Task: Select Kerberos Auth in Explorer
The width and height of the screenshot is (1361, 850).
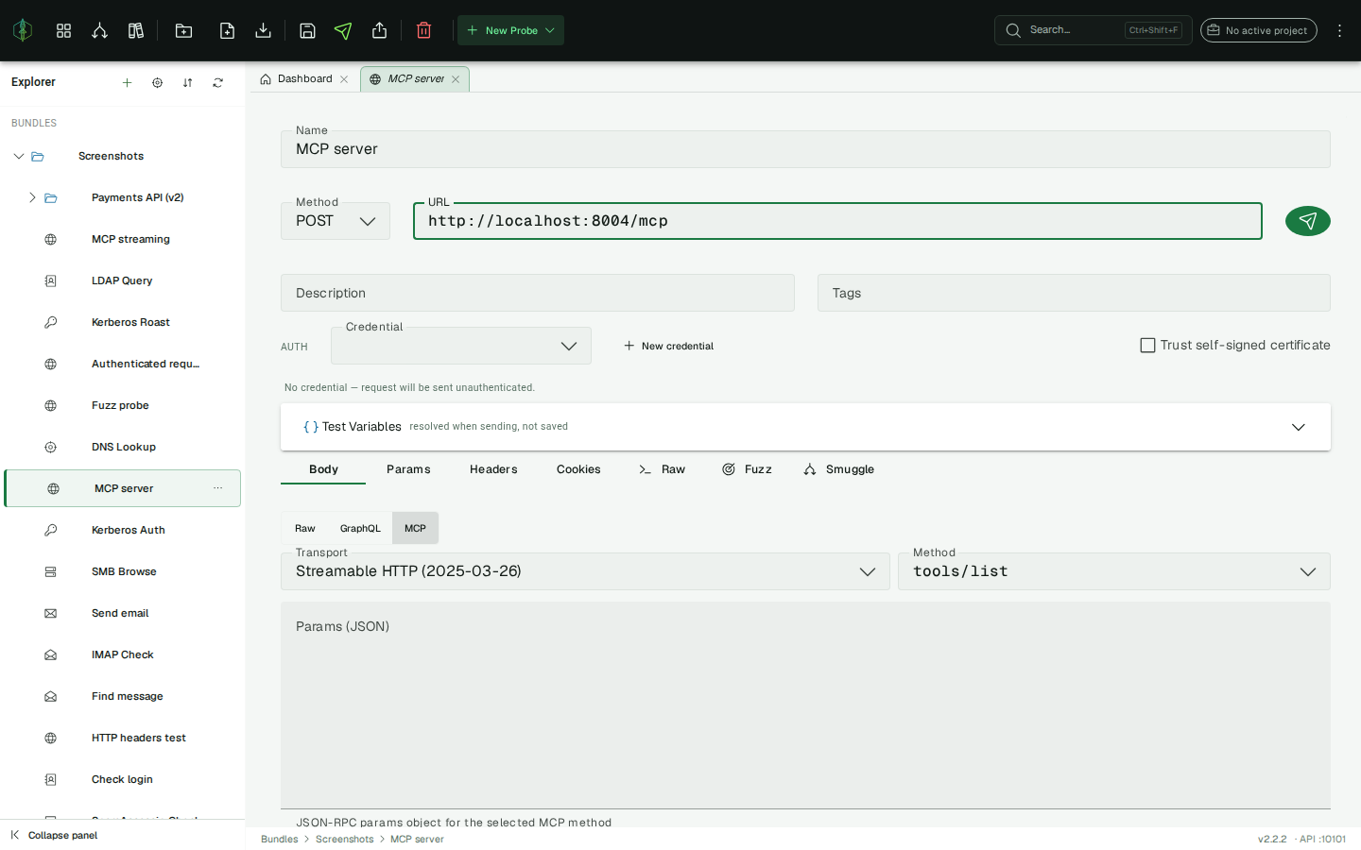Action: (x=123, y=530)
